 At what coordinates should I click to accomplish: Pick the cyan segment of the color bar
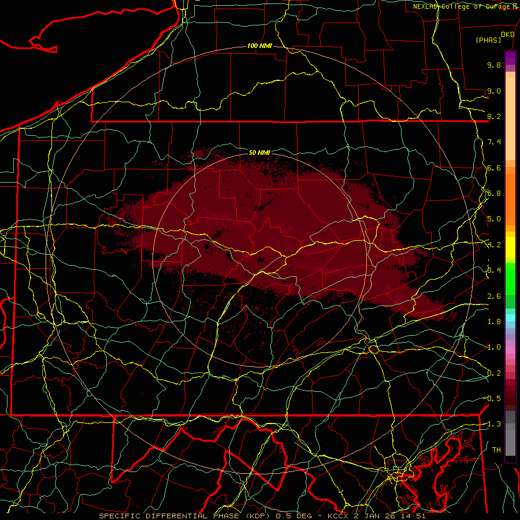click(x=510, y=318)
